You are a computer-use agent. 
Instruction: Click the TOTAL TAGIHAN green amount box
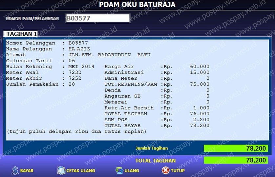tap(236, 160)
